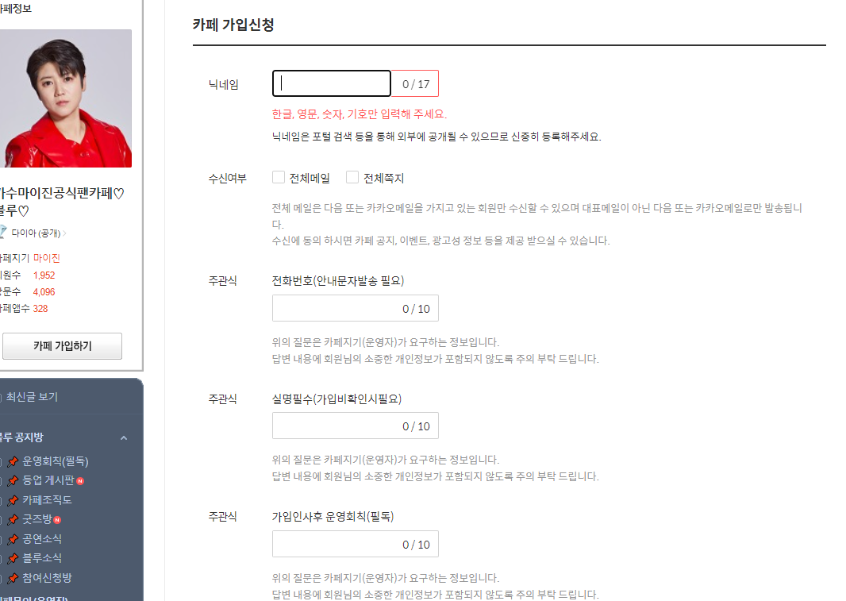The image size is (846, 601).
Task: Click the pin icon beside 카페조직도
Action: pos(13,499)
